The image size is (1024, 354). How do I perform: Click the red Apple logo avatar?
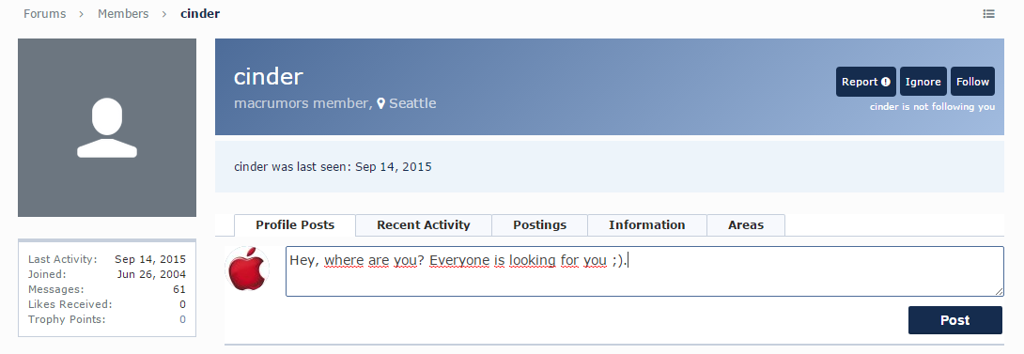(x=247, y=268)
